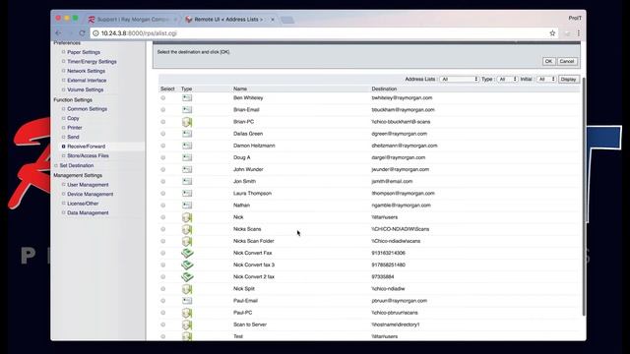Click the Name column header
This screenshot has width=630, height=354.
coord(240,88)
